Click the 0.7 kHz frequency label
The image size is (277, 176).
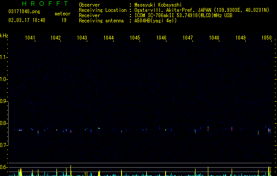tap(4, 145)
